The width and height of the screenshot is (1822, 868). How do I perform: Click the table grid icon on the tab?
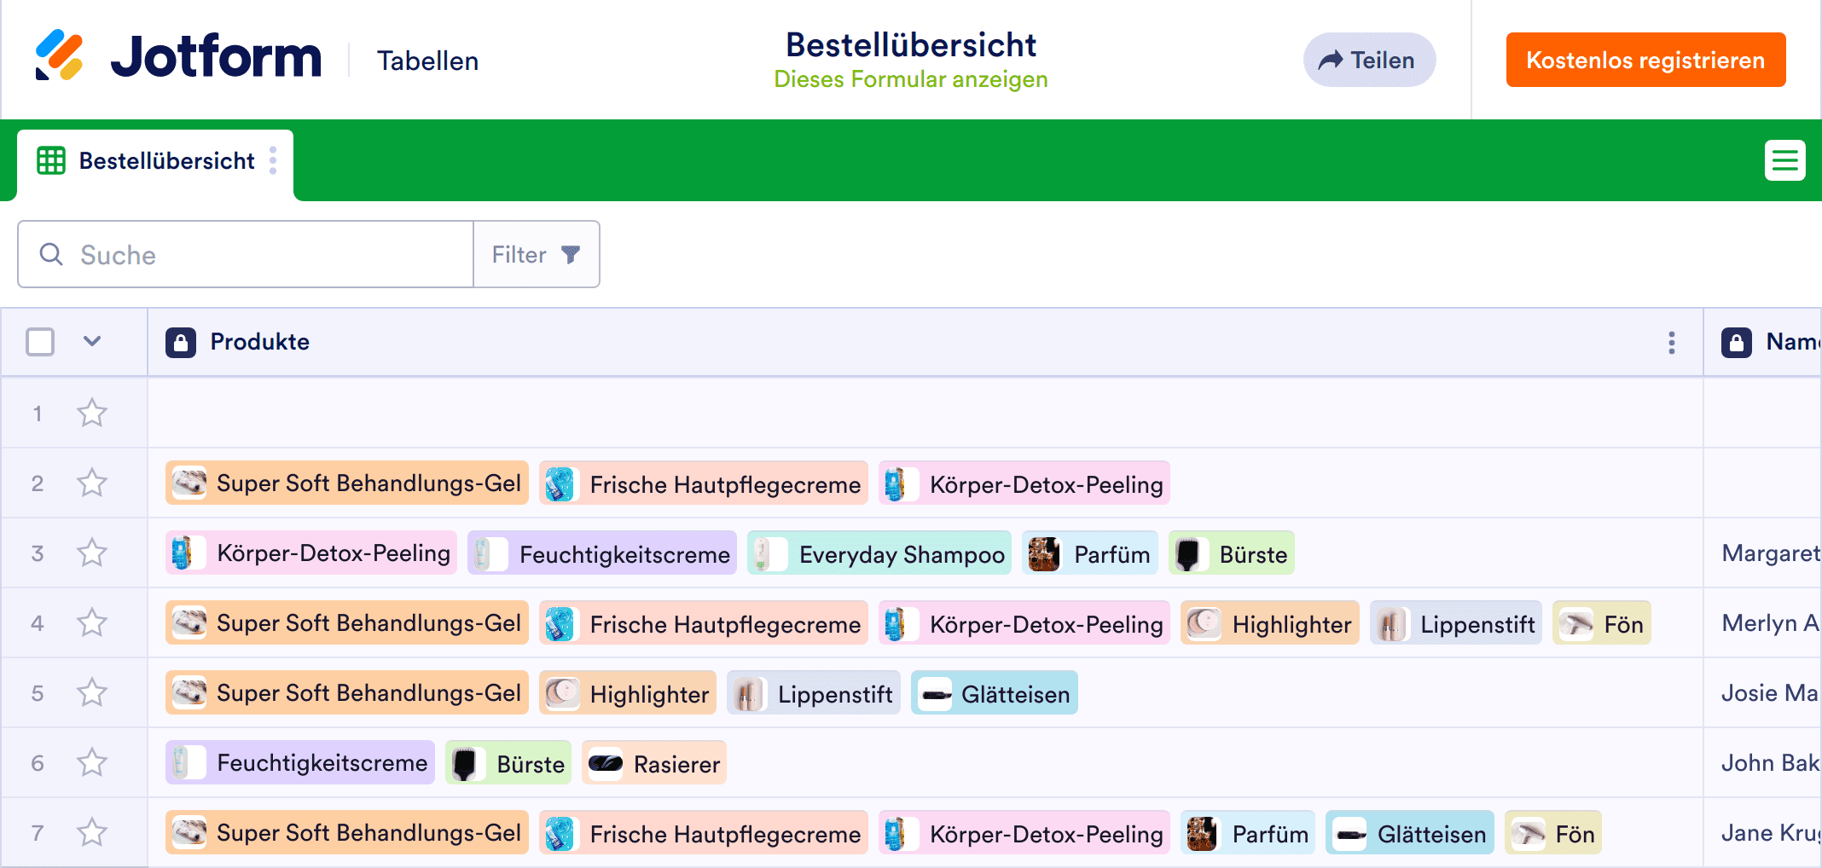pyautogui.click(x=51, y=160)
